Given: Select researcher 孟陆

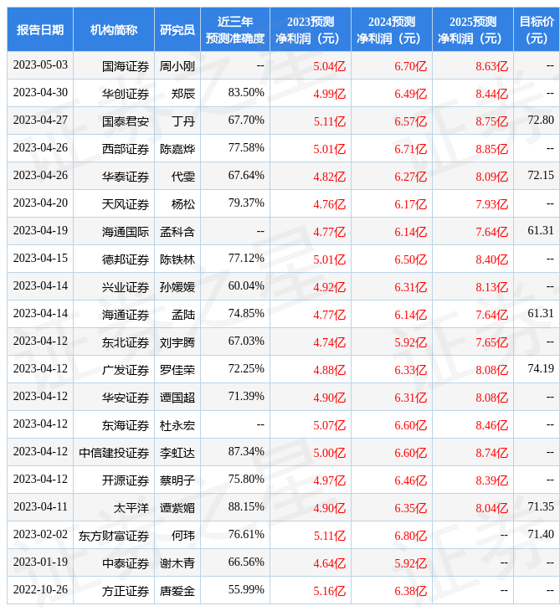Looking at the screenshot, I should 183,316.
